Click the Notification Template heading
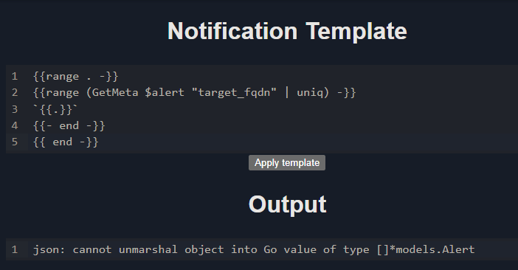 (x=287, y=31)
